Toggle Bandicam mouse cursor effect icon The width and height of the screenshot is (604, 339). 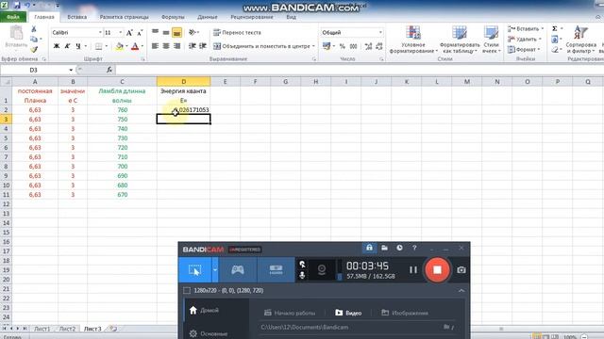click(302, 265)
